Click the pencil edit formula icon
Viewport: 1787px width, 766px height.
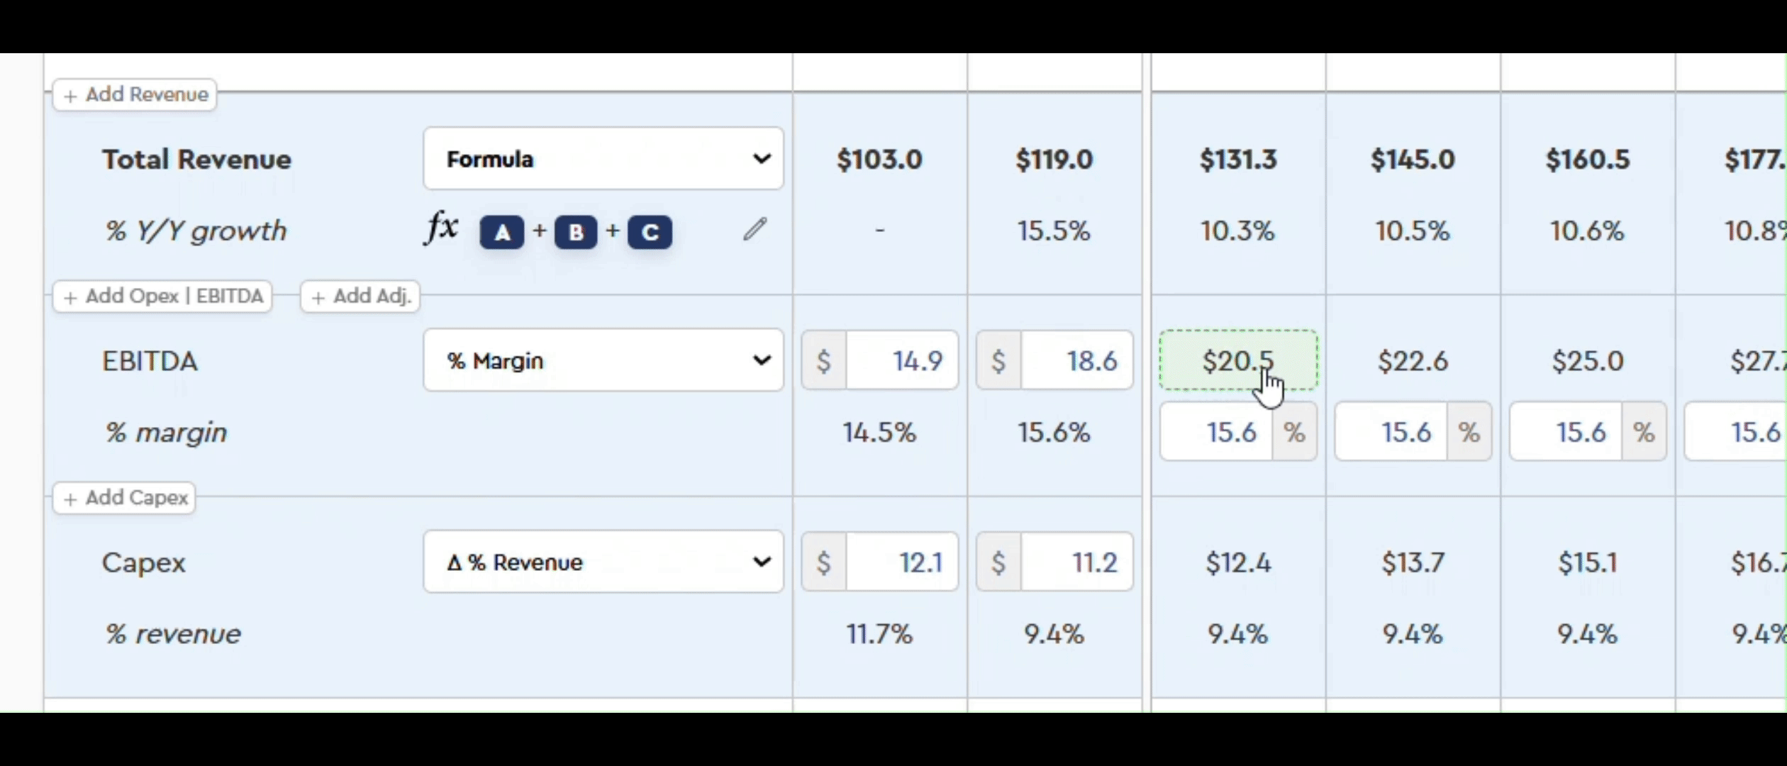[x=755, y=230]
